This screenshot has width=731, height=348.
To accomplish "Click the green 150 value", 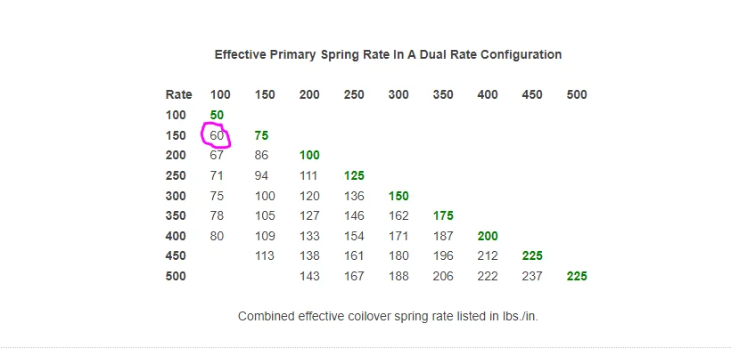I will point(398,196).
